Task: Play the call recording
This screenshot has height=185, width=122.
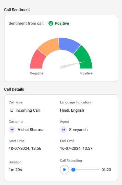Action: [65, 170]
